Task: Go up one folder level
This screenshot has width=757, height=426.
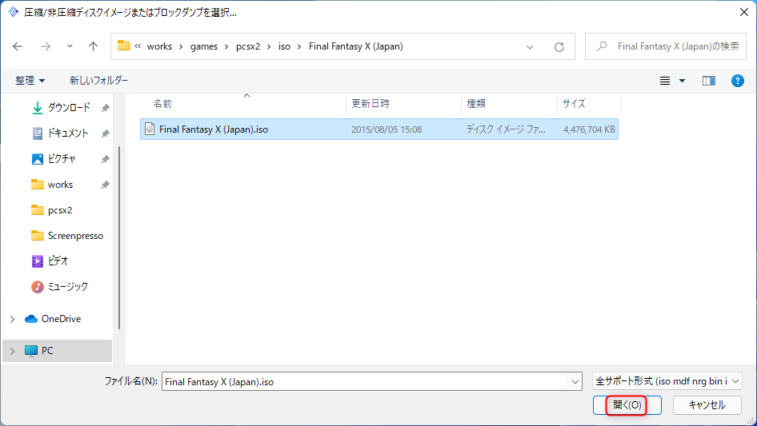Action: 93,46
